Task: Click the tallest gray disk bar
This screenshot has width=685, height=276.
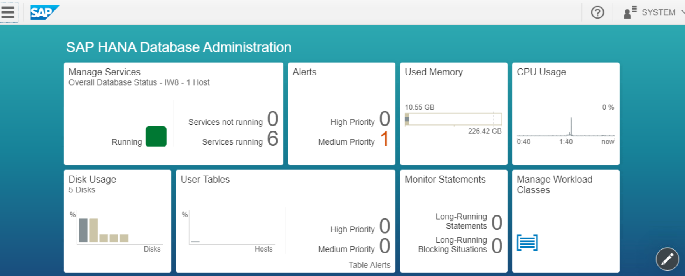Action: 83,230
